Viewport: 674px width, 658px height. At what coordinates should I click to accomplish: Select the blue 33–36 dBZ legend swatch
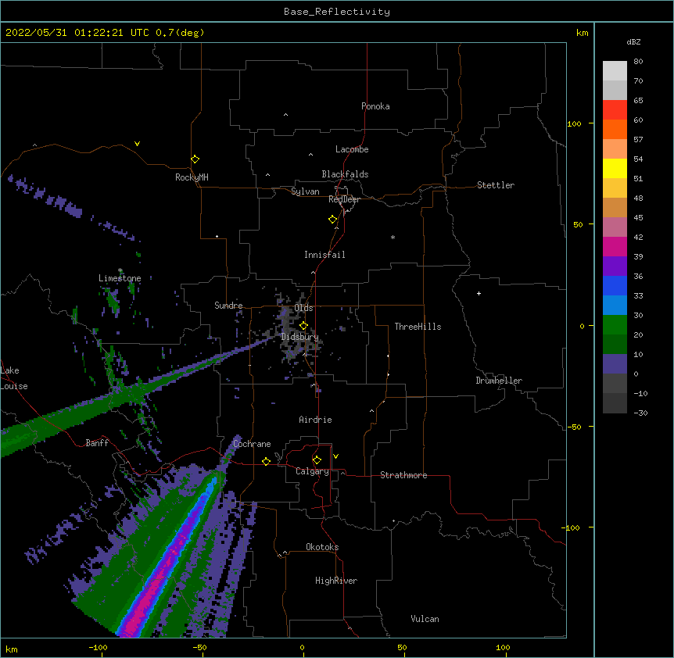click(x=615, y=285)
